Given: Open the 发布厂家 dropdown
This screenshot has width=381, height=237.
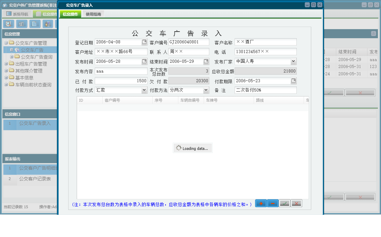Looking at the screenshot, I should 293,61.
